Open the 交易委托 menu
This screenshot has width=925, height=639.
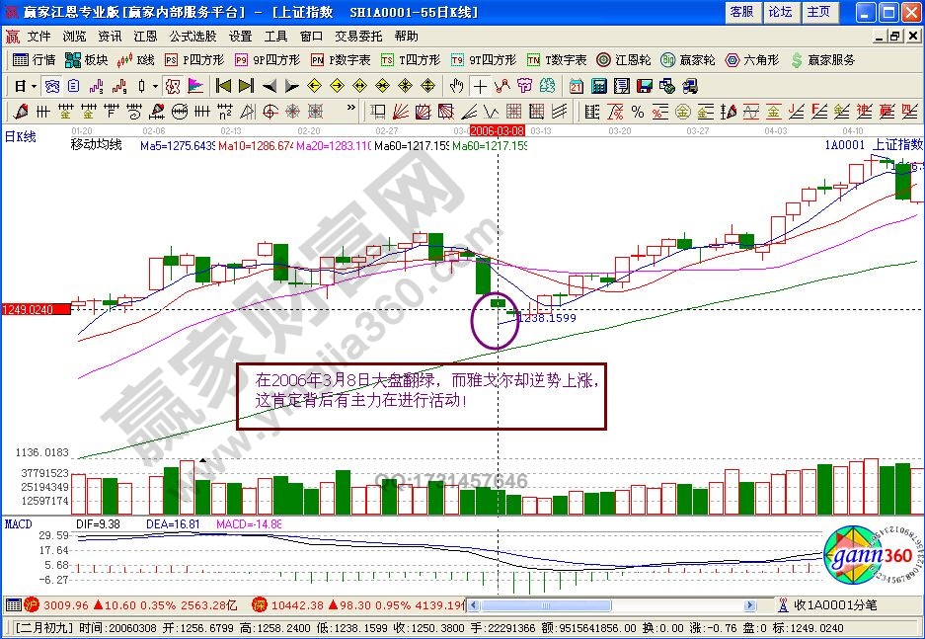358,36
